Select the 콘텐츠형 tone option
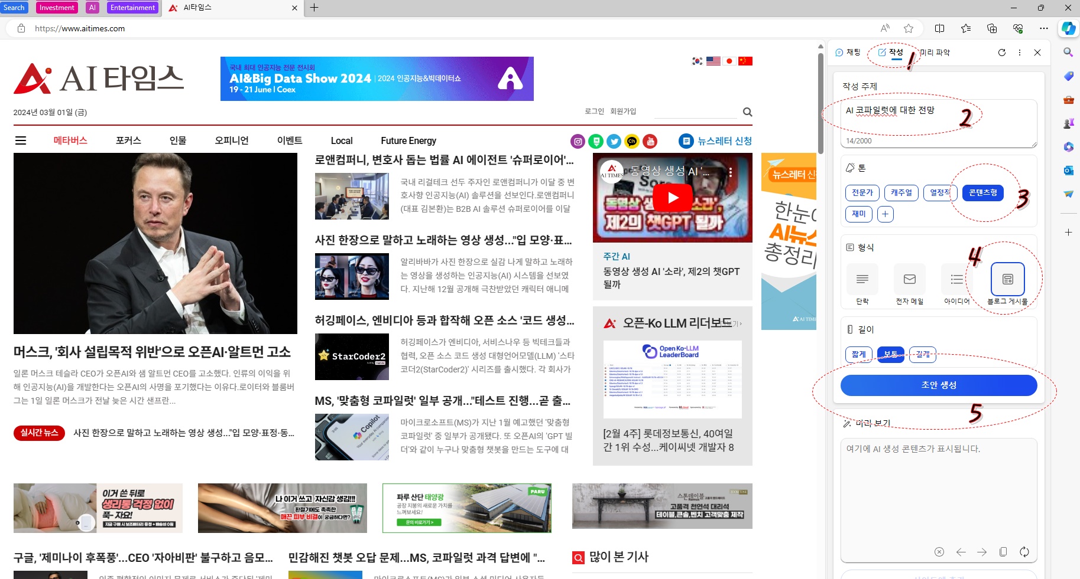The image size is (1080, 579). [x=983, y=193]
